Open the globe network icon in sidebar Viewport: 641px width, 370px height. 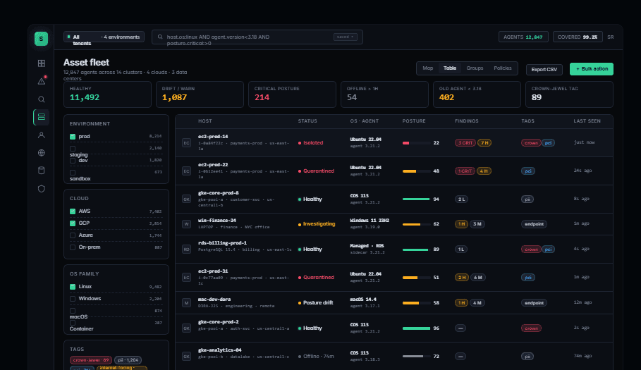click(42, 153)
